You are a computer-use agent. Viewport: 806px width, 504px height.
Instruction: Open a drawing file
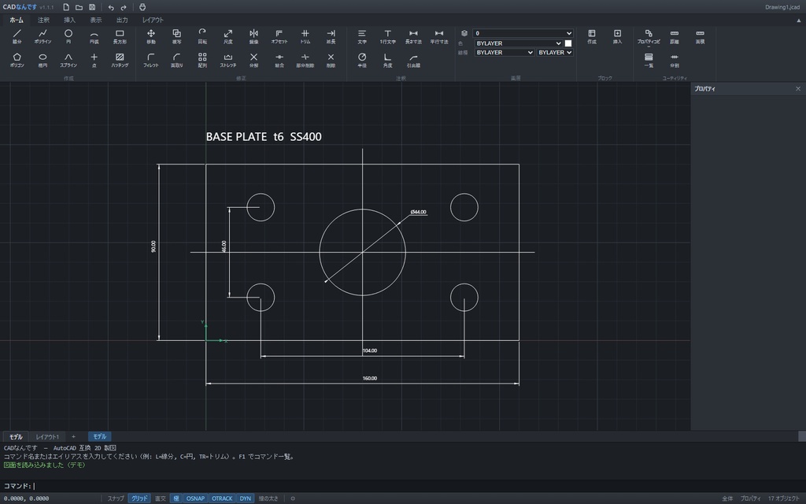click(79, 7)
